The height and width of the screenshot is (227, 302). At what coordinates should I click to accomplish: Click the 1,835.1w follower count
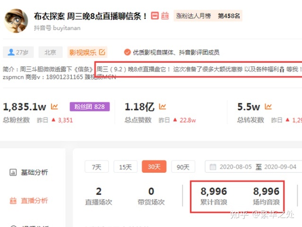tap(25, 107)
